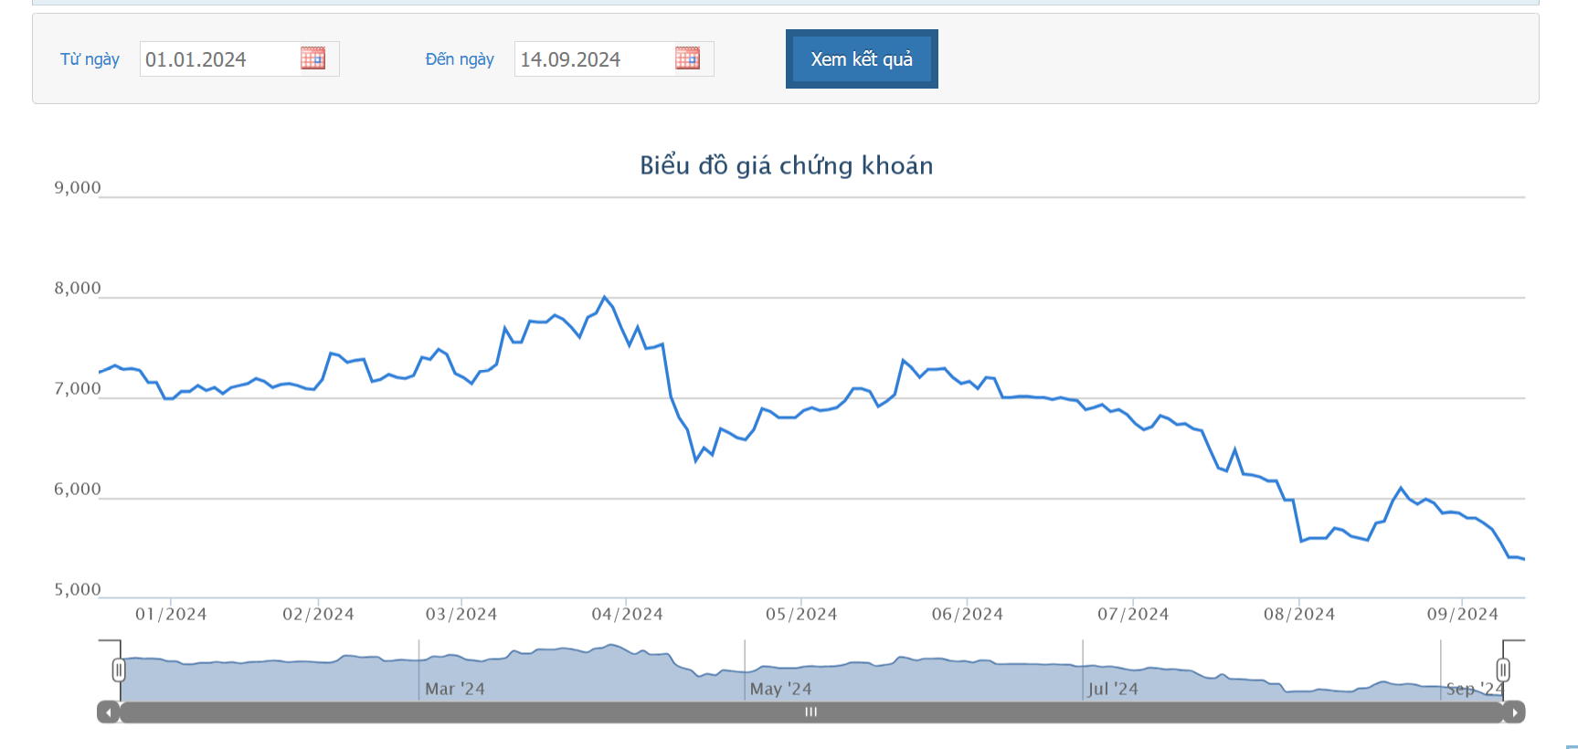Click the Mar '24 marker in navigator

tap(454, 689)
